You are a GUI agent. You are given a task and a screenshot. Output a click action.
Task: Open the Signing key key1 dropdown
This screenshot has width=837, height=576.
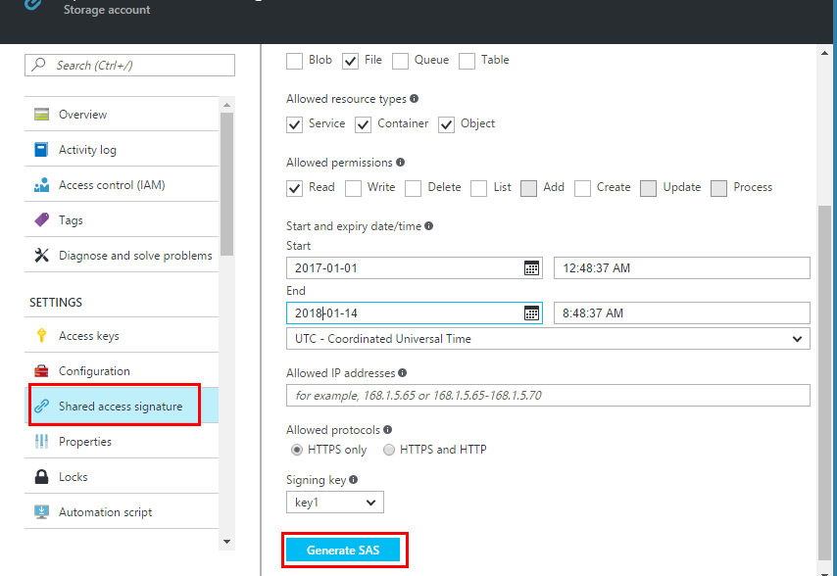[334, 502]
